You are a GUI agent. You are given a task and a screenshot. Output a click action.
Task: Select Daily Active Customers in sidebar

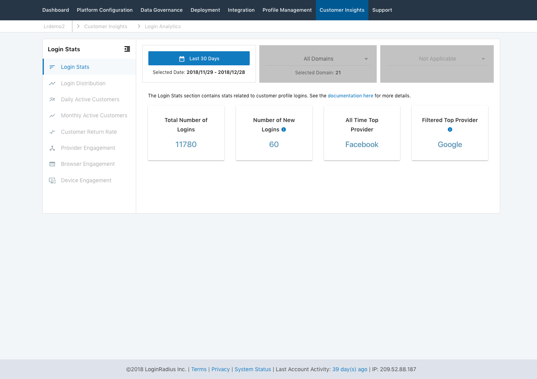pos(89,99)
